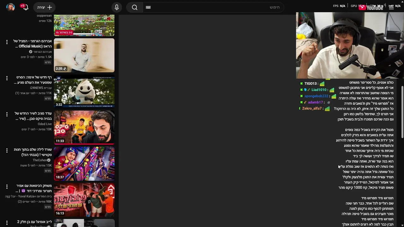Open options for משחק הכיסאות video
Viewport: 404px width, 227px height.
tap(7, 187)
